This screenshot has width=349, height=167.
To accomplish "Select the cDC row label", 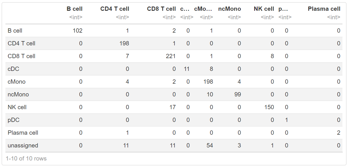I will click(13, 69).
